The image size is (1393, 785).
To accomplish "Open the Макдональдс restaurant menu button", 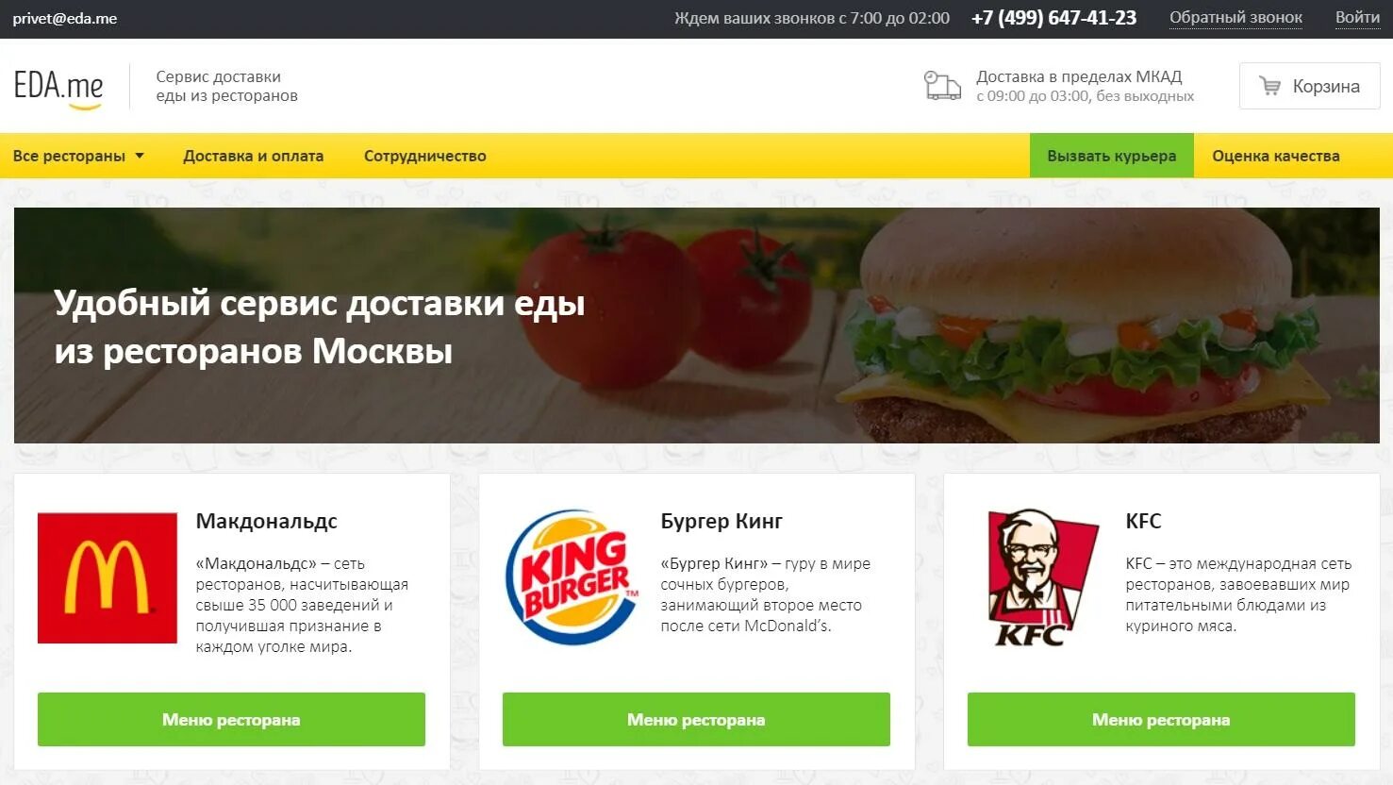I will (x=231, y=720).
